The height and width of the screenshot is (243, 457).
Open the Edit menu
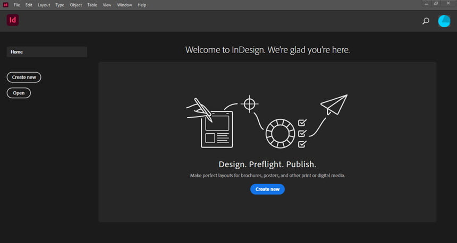pyautogui.click(x=29, y=5)
